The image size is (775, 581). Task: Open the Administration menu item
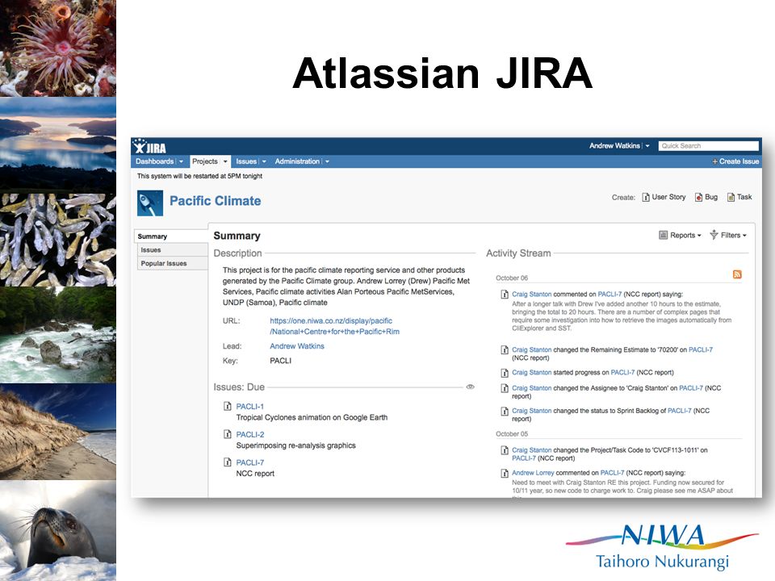[297, 161]
